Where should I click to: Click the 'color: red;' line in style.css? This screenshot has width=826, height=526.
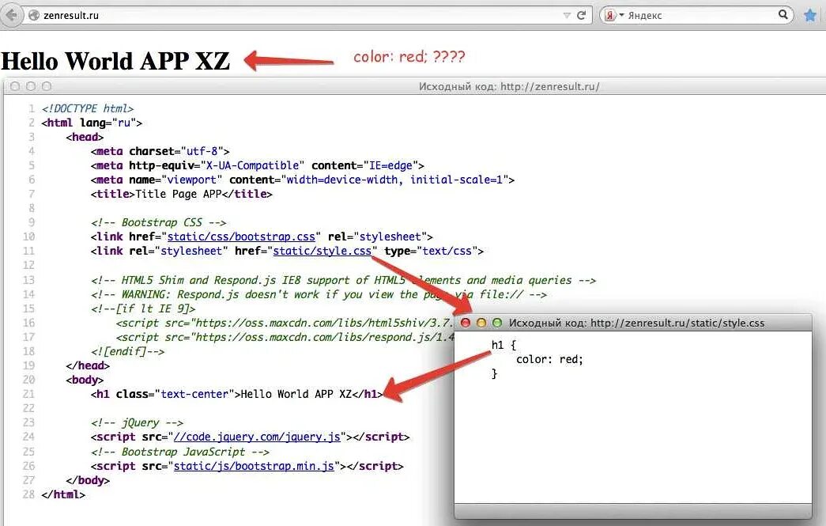click(549, 359)
